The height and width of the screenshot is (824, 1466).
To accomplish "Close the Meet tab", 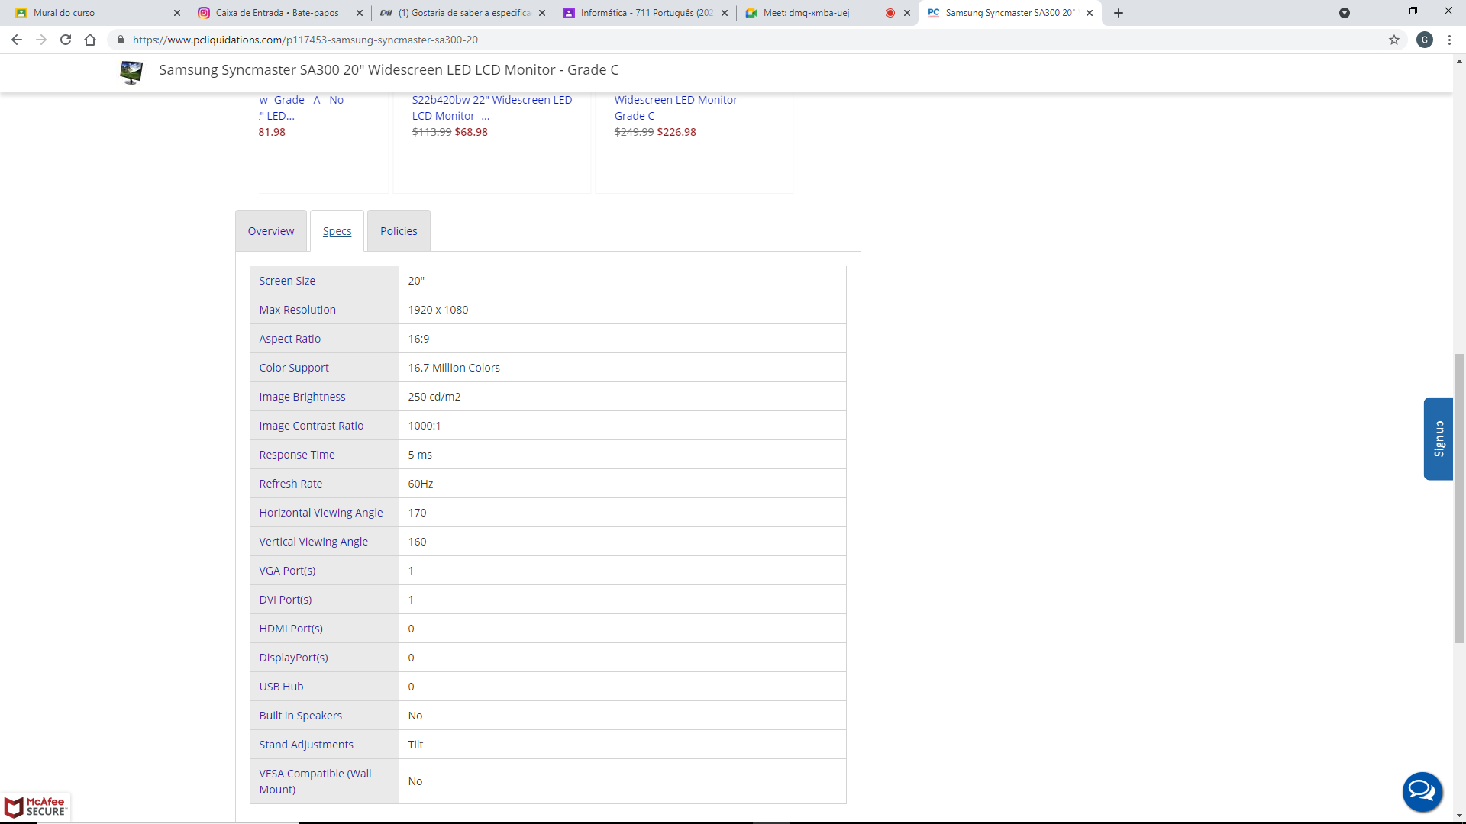I will point(907,13).
